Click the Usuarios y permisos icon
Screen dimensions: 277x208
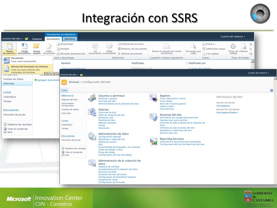[x=92, y=98]
